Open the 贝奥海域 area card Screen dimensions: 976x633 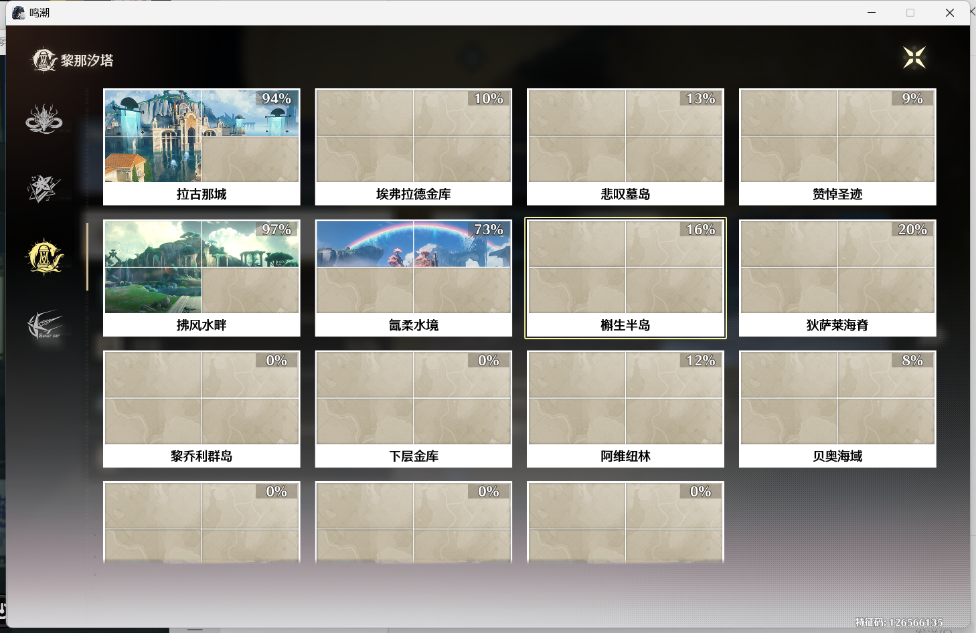pos(837,409)
